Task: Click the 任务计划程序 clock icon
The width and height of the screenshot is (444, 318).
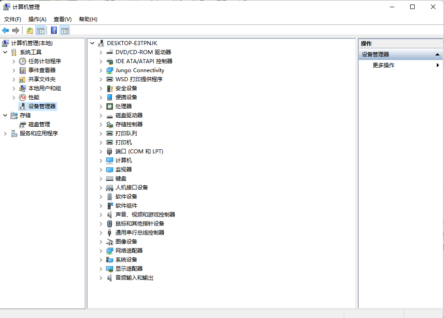Action: (x=23, y=61)
